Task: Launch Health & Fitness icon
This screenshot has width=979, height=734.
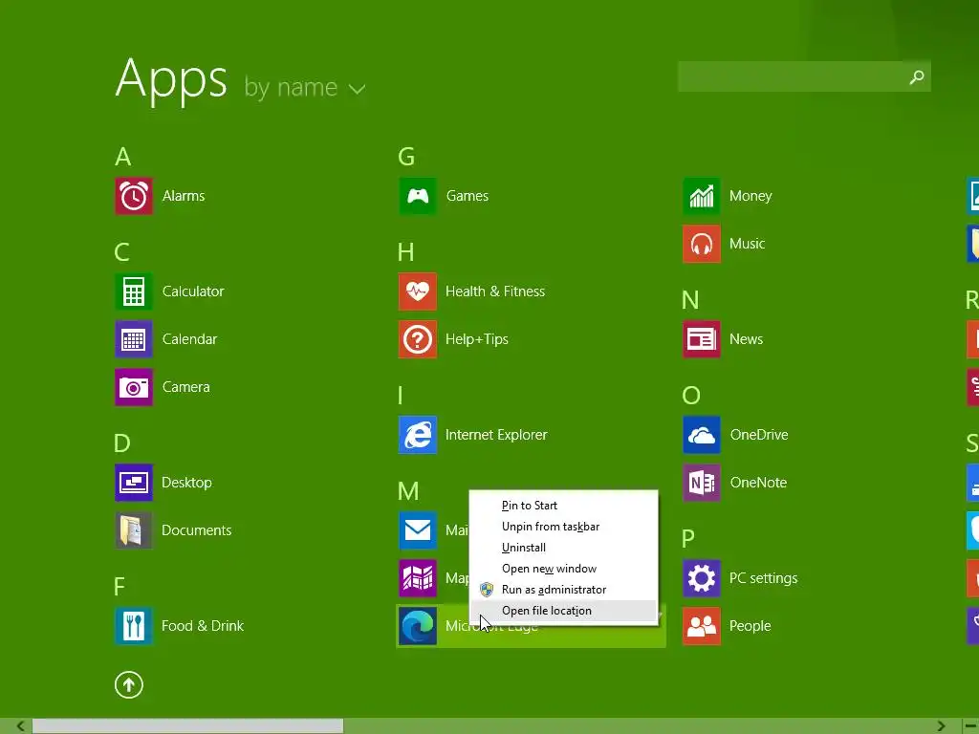Action: pos(418,291)
